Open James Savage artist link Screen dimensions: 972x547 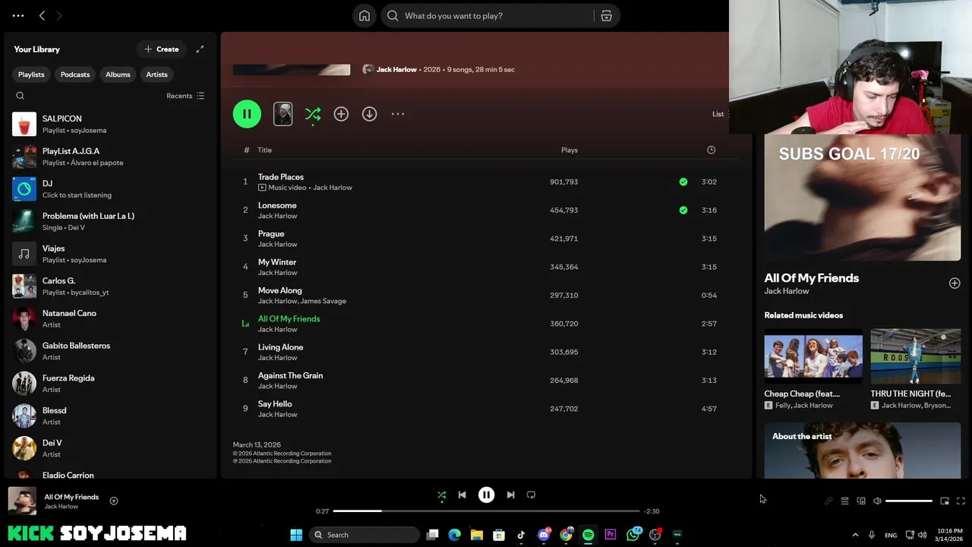pyautogui.click(x=323, y=301)
